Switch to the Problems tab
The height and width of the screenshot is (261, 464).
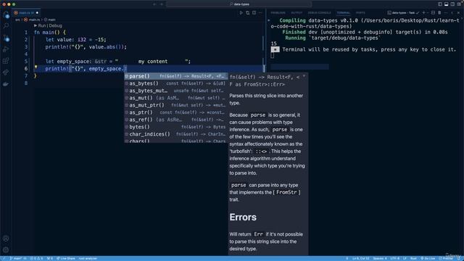tap(278, 13)
